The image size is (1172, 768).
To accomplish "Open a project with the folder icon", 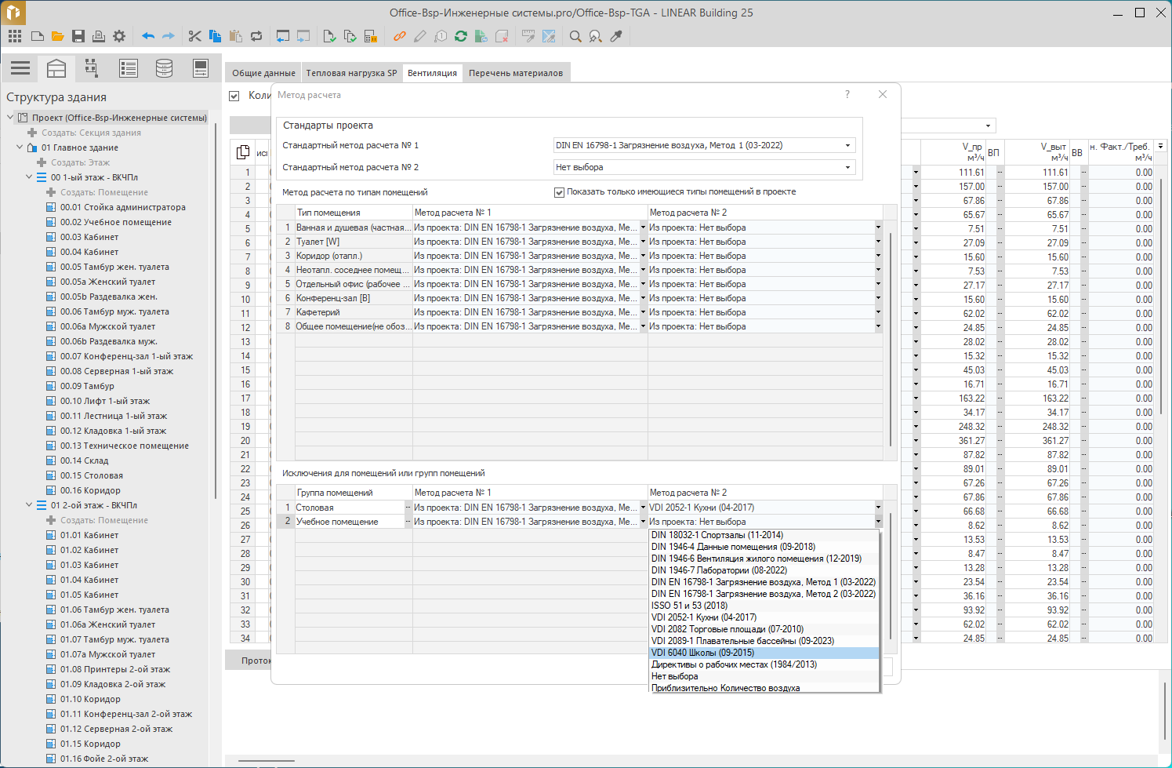I will (x=57, y=36).
